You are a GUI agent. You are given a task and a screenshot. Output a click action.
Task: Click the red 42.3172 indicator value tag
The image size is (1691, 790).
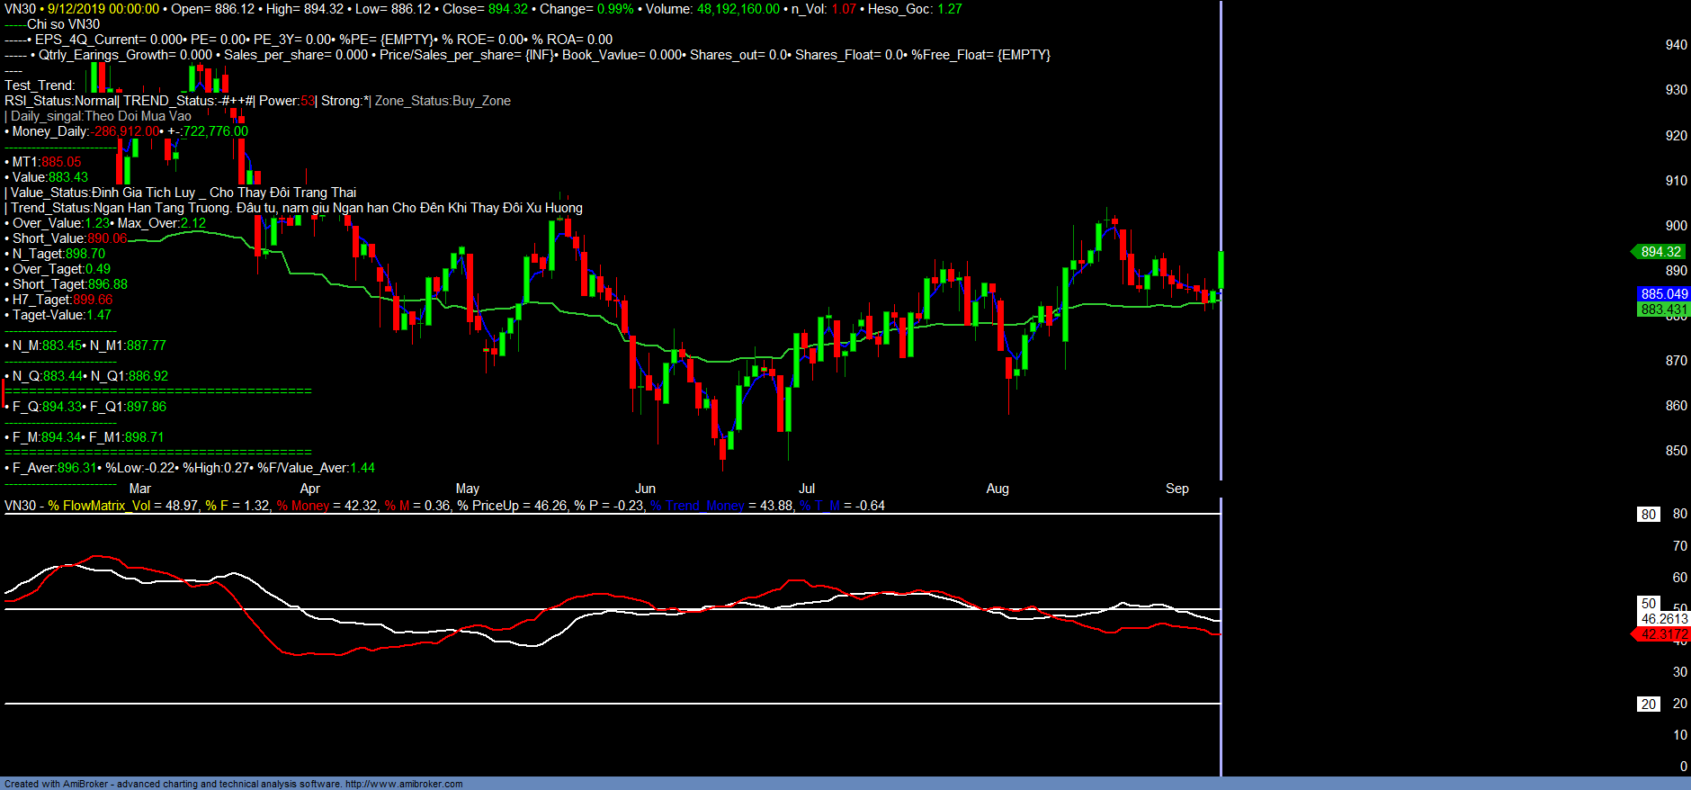[x=1663, y=634]
